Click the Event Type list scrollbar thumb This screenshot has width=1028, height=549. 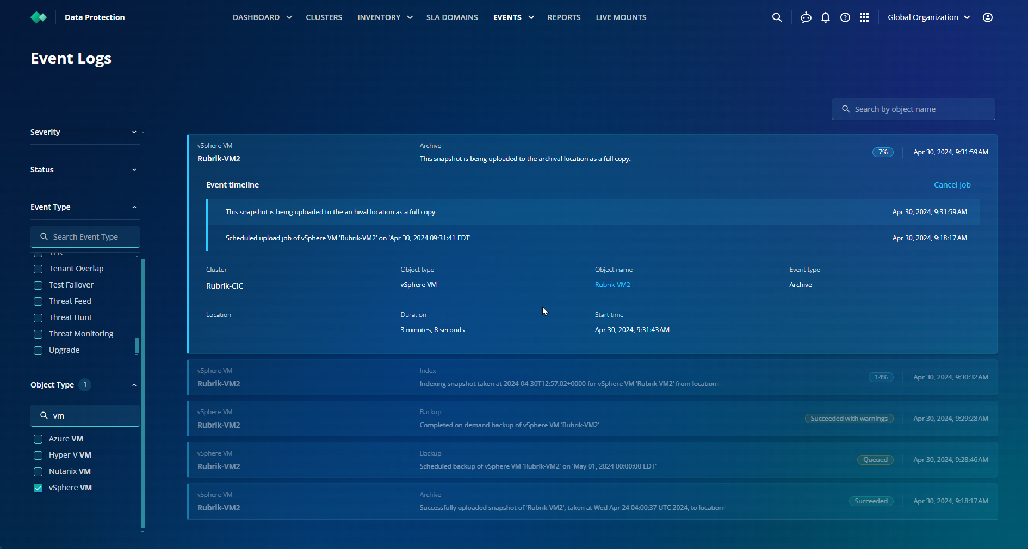pos(137,345)
